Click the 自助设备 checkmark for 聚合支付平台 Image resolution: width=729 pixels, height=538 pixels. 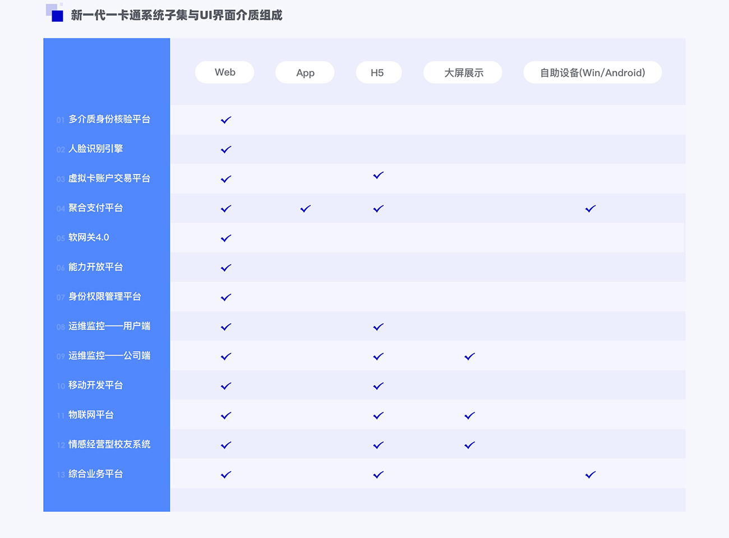point(590,208)
